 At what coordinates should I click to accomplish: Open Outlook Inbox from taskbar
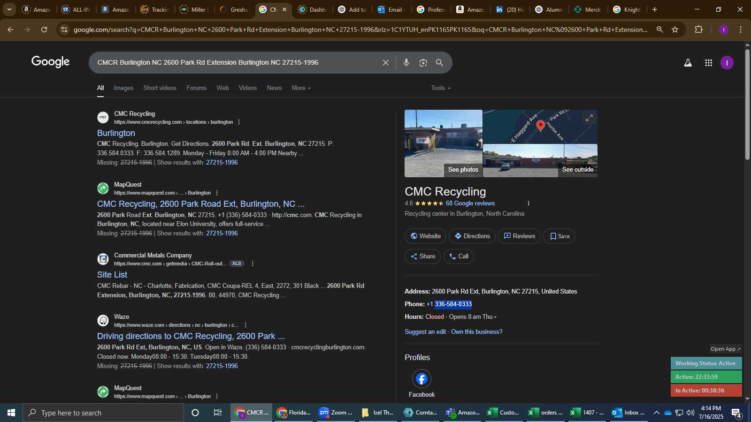point(628,413)
